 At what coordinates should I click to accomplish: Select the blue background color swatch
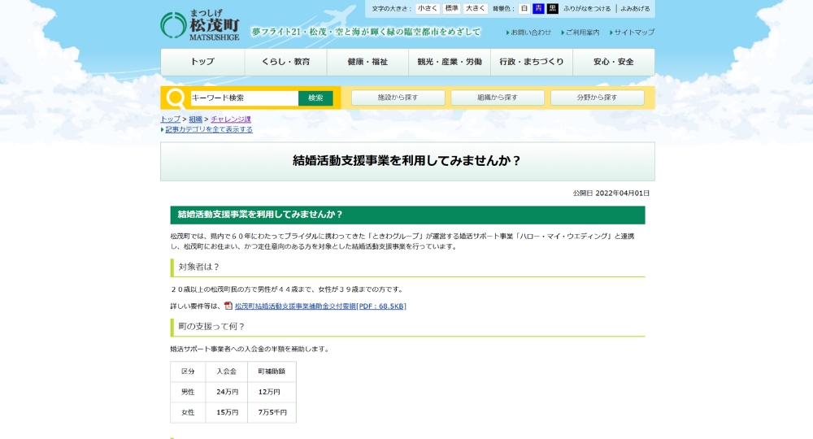(x=538, y=9)
